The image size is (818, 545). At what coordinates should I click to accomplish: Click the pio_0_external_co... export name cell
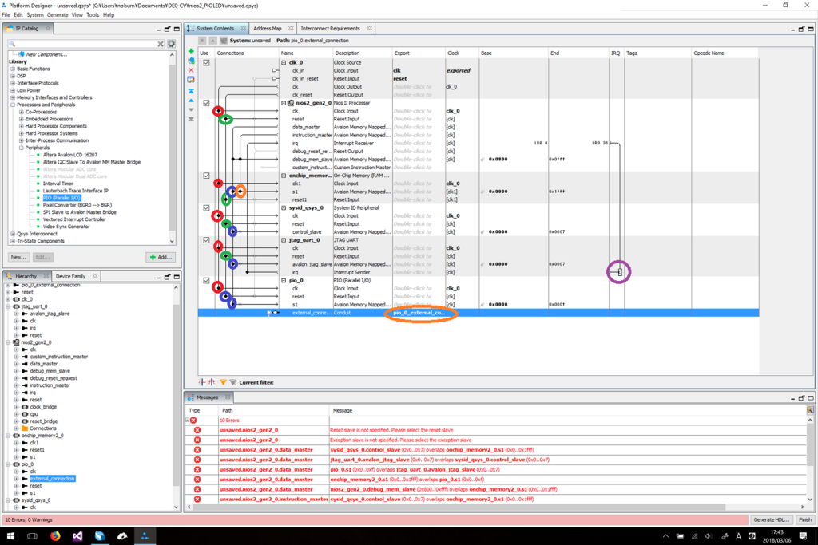[419, 313]
